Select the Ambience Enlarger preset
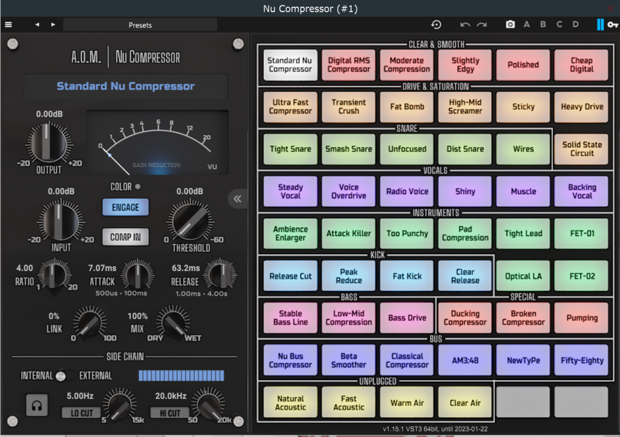This screenshot has height=437, width=620. (290, 234)
